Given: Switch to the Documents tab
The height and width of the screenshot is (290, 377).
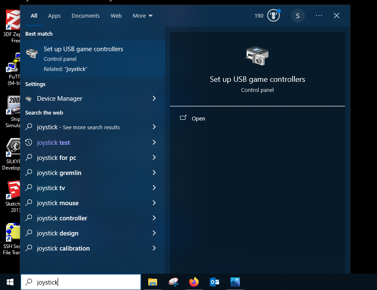Looking at the screenshot, I should click(x=85, y=16).
